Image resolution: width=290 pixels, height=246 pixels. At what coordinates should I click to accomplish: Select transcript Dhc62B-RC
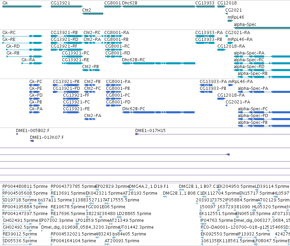pyautogui.click(x=134, y=60)
